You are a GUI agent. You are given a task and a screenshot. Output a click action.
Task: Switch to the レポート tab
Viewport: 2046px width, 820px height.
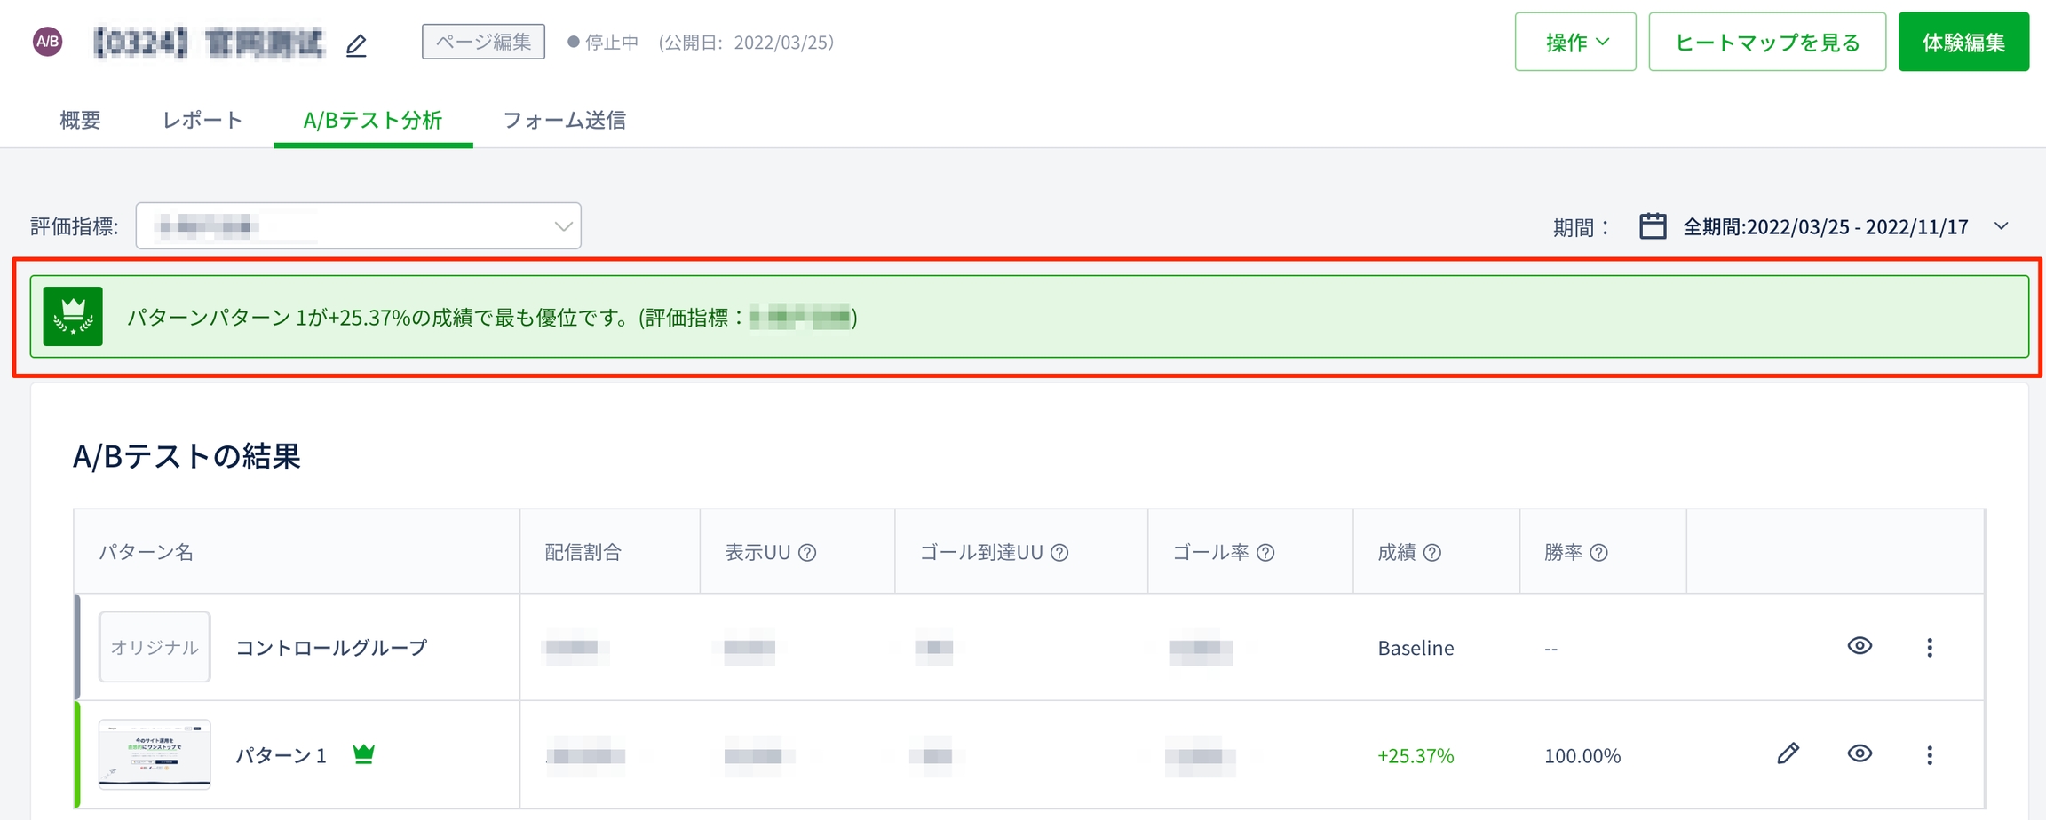pos(202,120)
